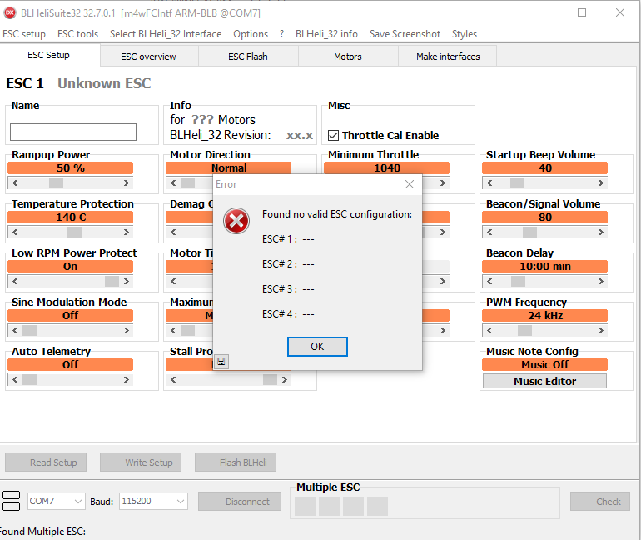This screenshot has width=641, height=540.
Task: Switch to Motors tab
Action: 348,57
